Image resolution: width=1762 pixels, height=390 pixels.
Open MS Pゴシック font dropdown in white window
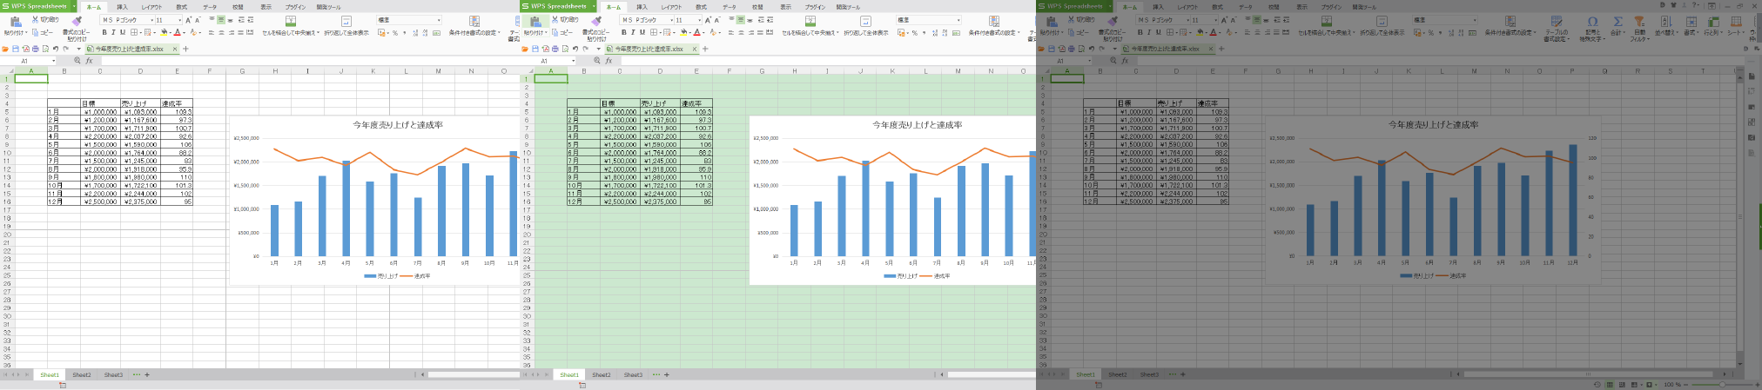152,20
